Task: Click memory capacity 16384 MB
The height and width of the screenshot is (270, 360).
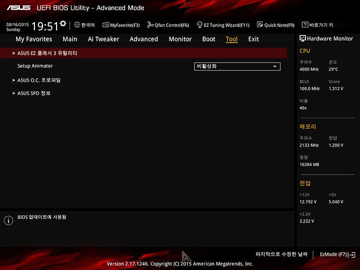Action: [309, 164]
